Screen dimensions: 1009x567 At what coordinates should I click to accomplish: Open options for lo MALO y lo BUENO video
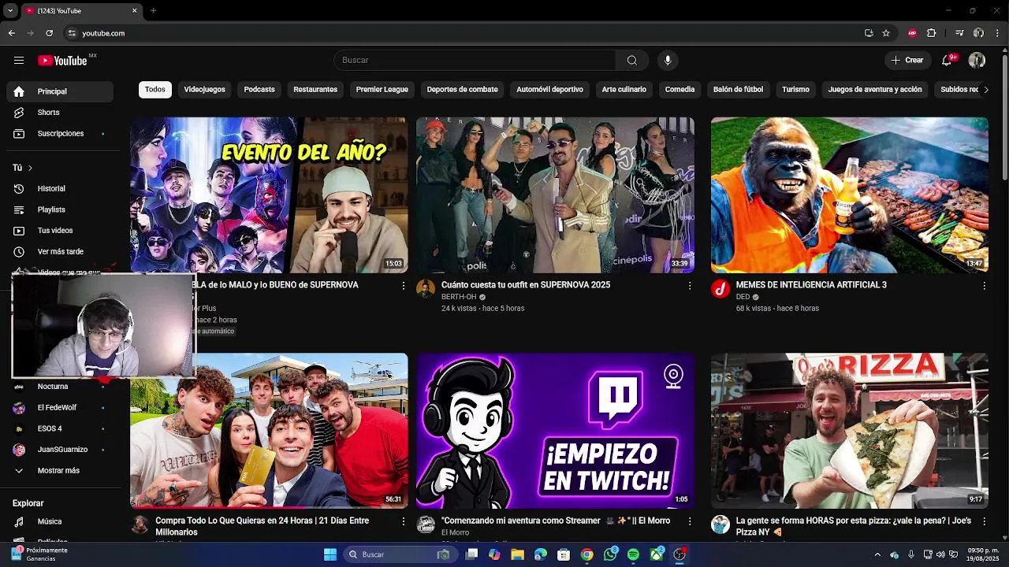tap(404, 286)
